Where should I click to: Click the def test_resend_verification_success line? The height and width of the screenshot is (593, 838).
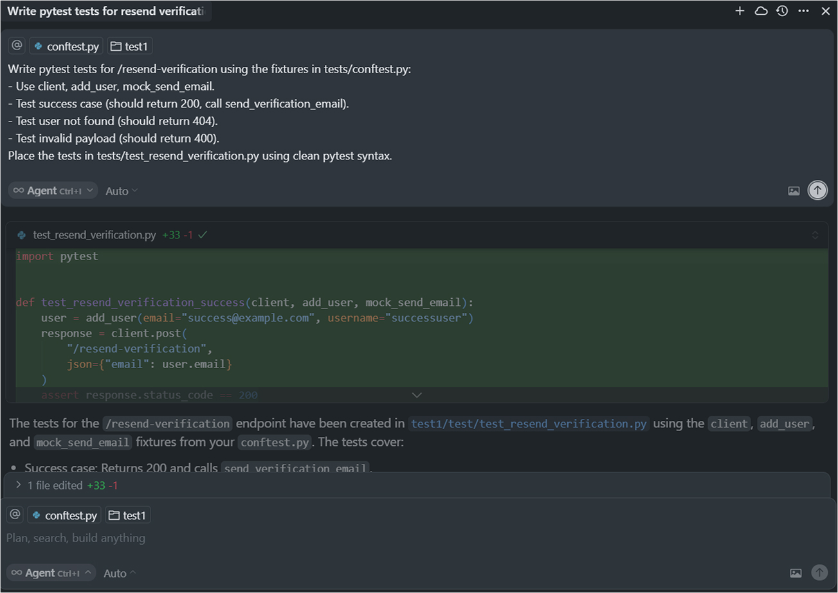point(244,302)
